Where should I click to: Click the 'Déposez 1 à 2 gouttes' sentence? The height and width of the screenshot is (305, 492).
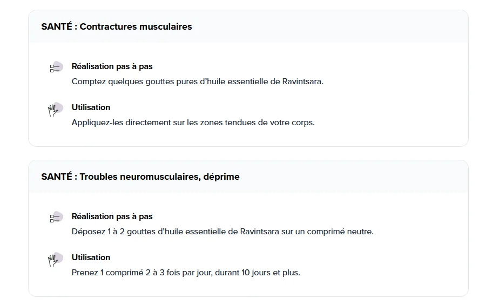(223, 232)
